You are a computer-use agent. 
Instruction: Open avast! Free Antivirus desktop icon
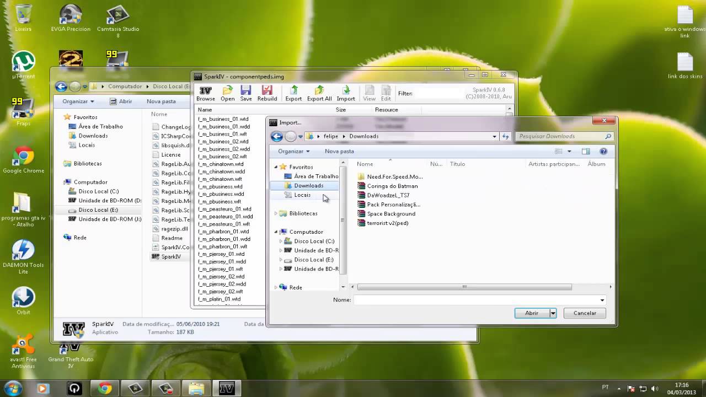(23, 351)
